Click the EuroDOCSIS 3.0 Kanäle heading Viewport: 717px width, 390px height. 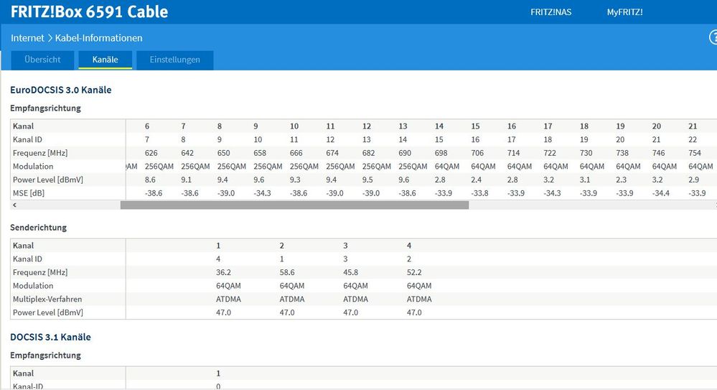[61, 90]
